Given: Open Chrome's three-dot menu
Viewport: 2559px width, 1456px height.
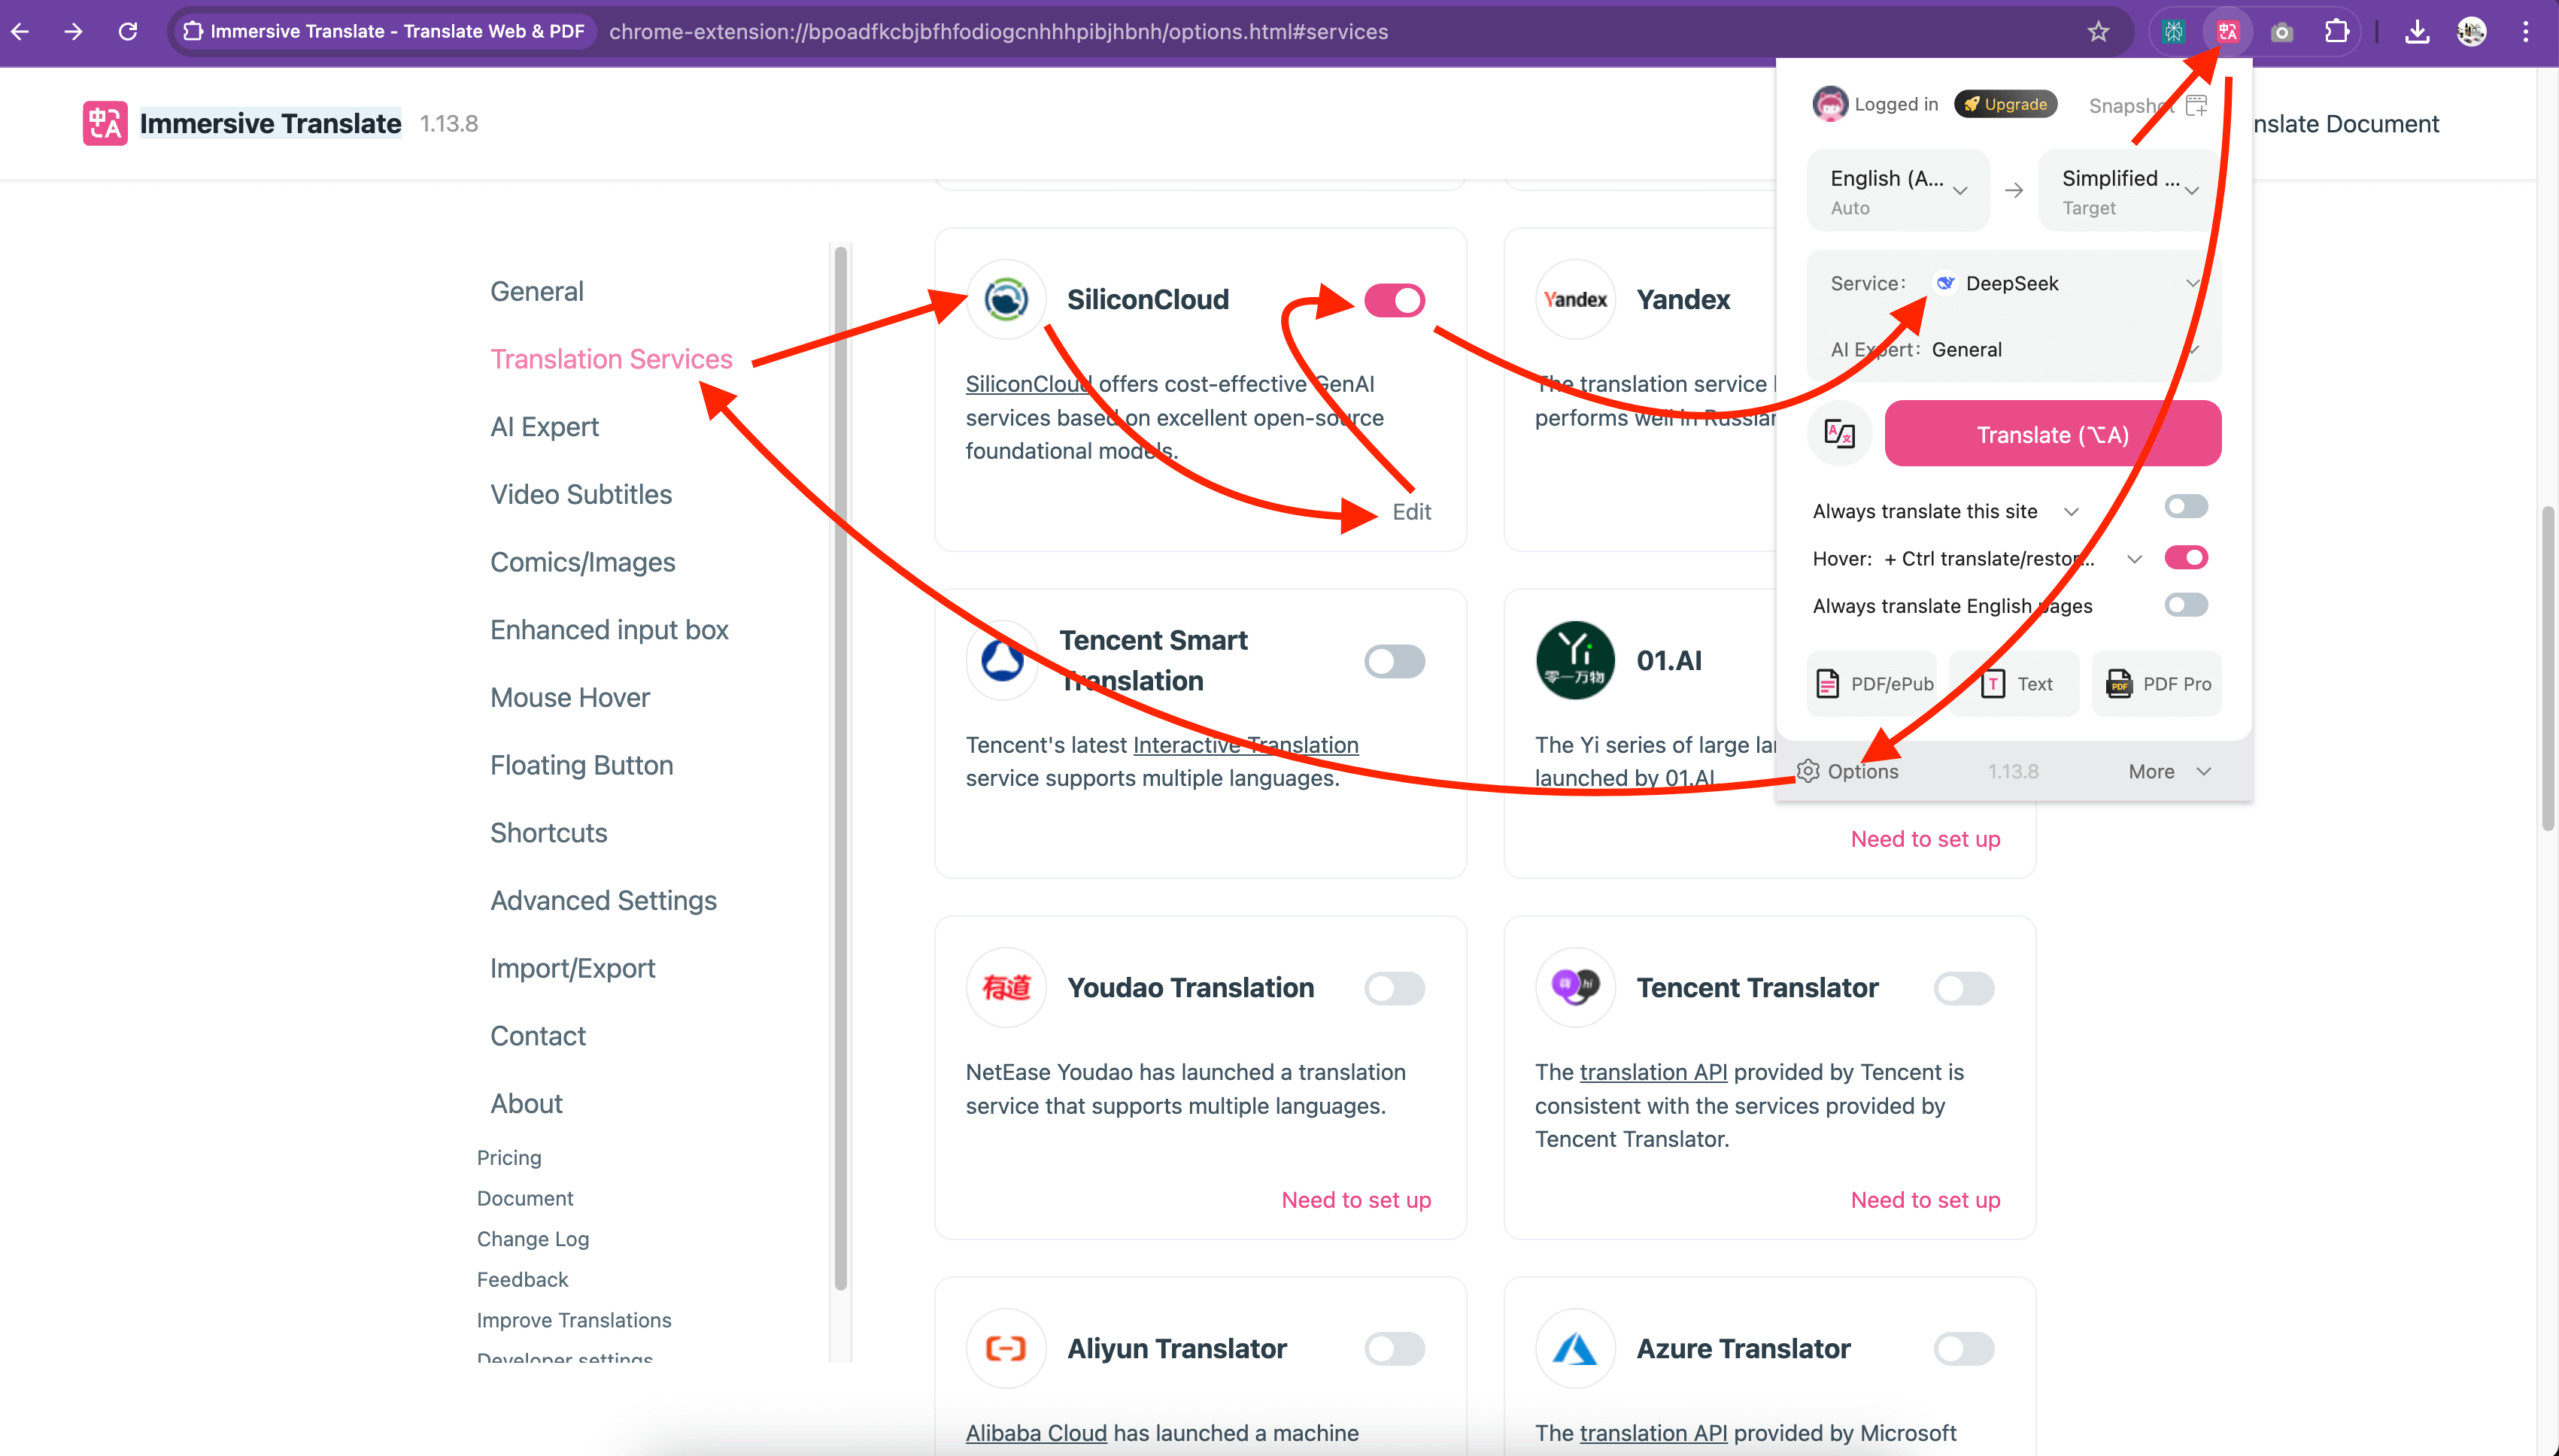Looking at the screenshot, I should point(2525,32).
